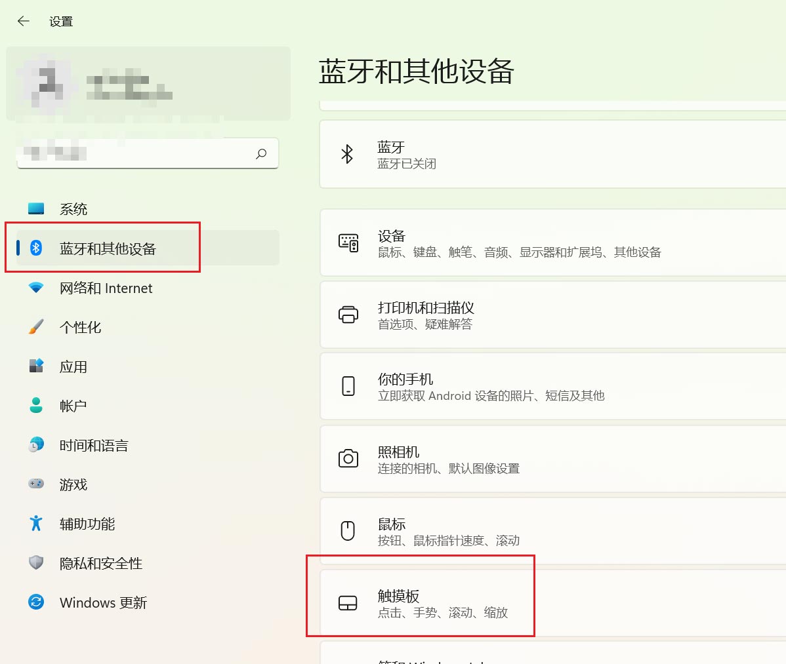This screenshot has width=786, height=664.
Task: Click the 隐私和安全性 shield icon
Action: tap(36, 562)
